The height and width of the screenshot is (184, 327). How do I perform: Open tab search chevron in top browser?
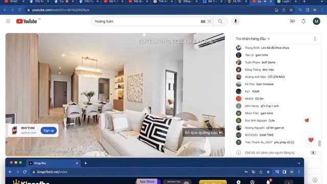[x=322, y=2]
